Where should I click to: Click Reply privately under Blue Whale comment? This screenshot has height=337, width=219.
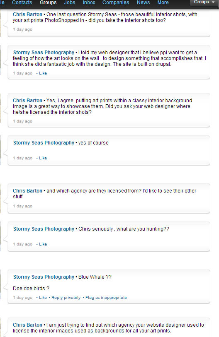click(66, 298)
